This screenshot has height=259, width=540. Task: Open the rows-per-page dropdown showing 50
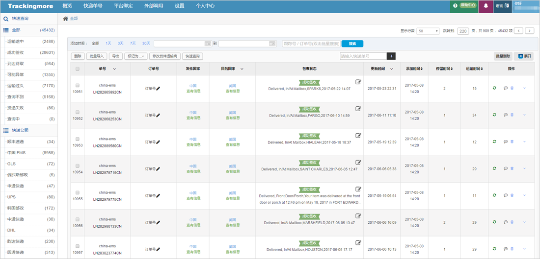click(x=428, y=31)
